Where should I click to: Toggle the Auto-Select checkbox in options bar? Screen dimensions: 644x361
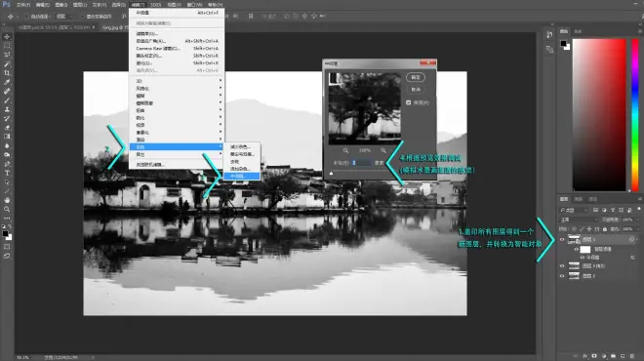coord(26,17)
